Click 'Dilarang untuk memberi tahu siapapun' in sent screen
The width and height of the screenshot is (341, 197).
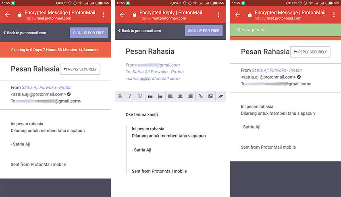click(278, 113)
